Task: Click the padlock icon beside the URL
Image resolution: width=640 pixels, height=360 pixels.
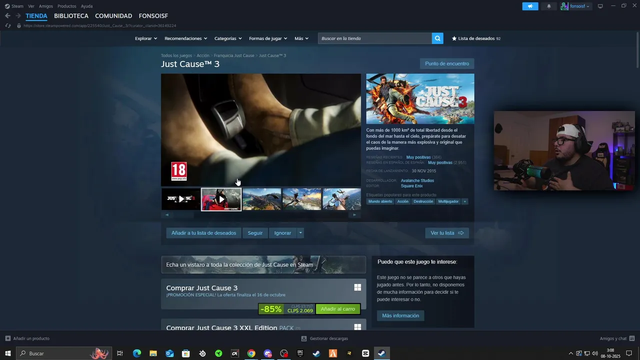Action: [x=19, y=25]
